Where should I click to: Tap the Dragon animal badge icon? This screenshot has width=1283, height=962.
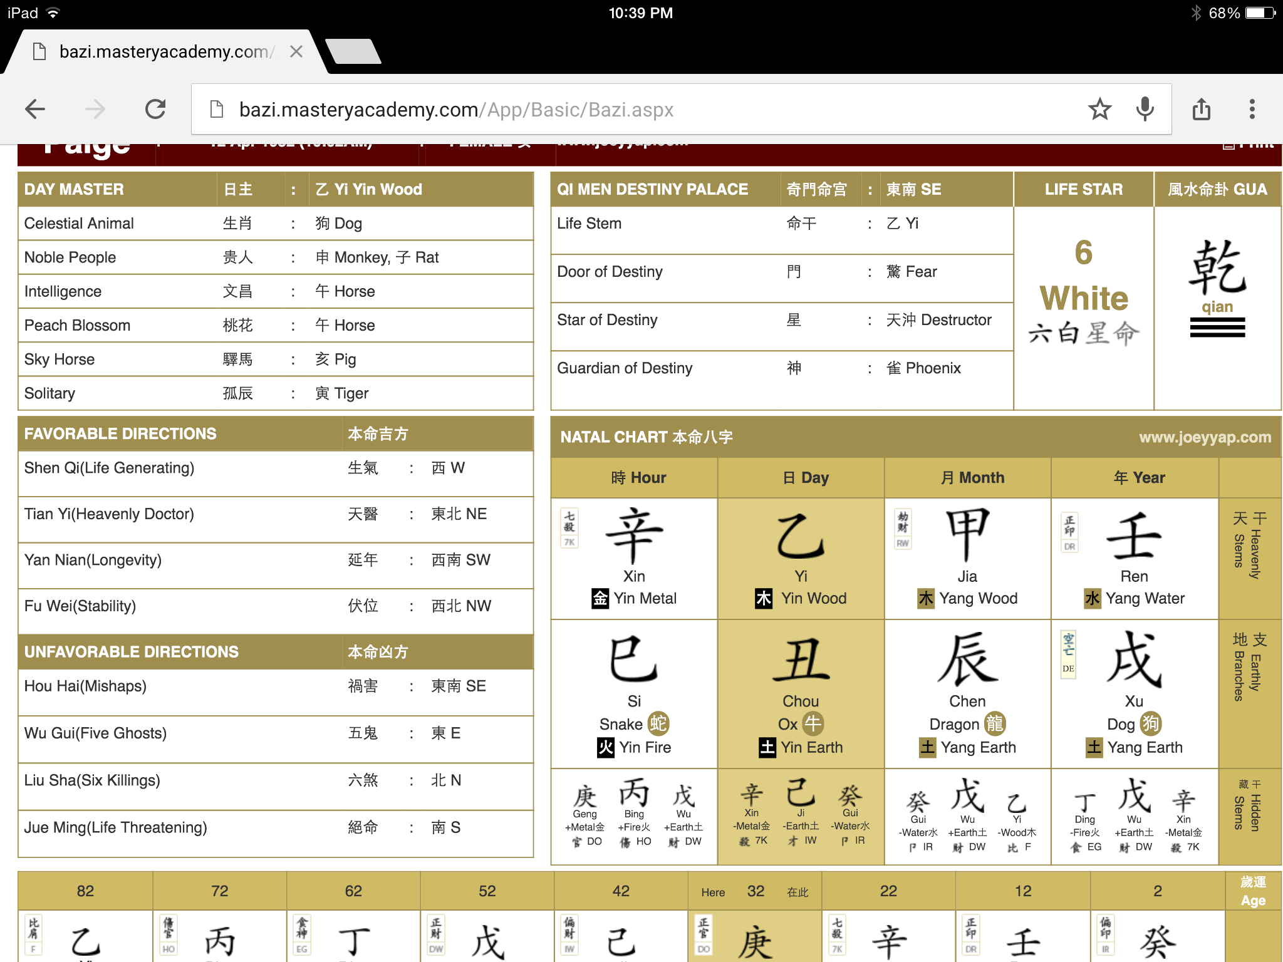[x=994, y=724]
